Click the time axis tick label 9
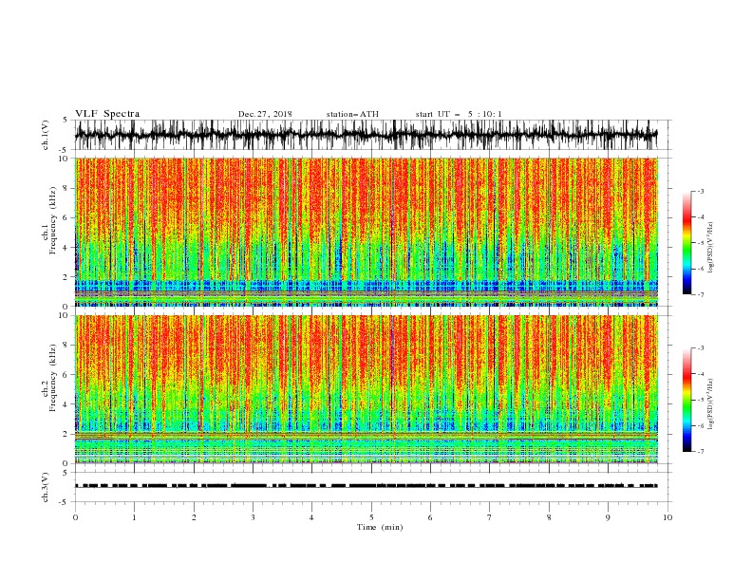 (608, 517)
